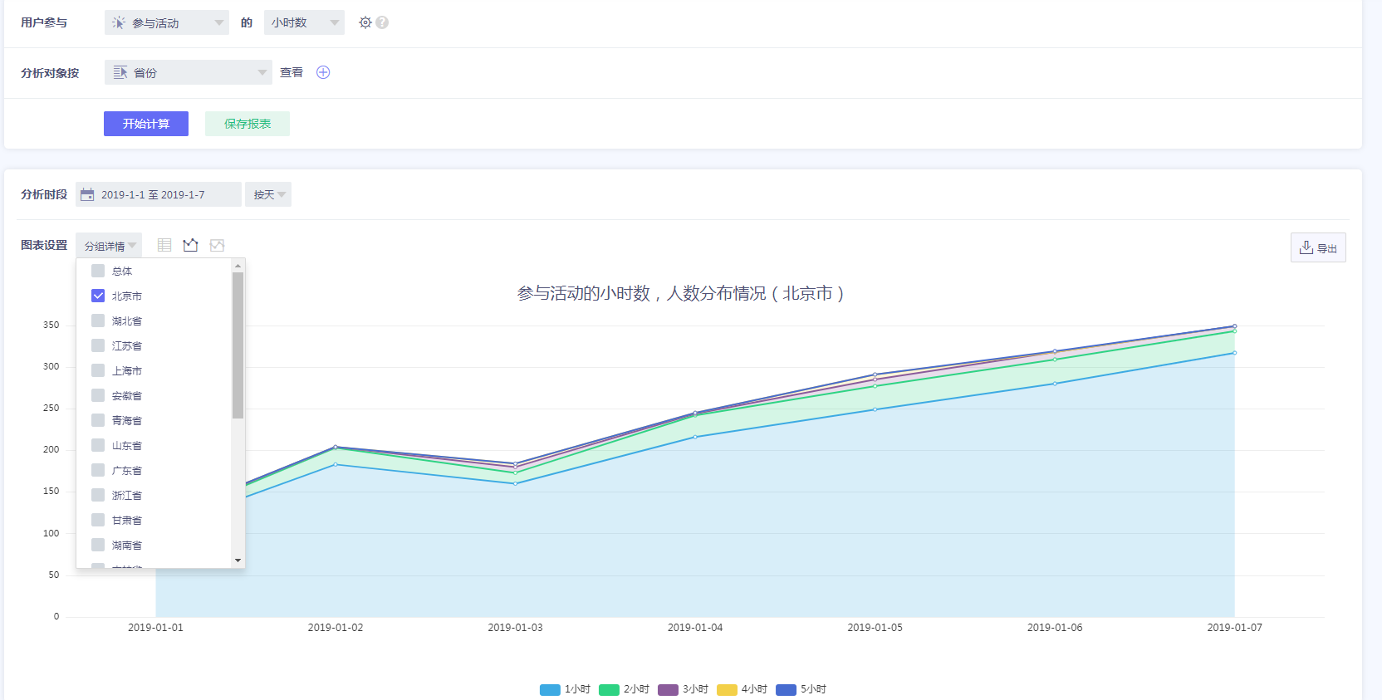Switch to the area chart icon
This screenshot has width=1382, height=700.
tap(217, 245)
